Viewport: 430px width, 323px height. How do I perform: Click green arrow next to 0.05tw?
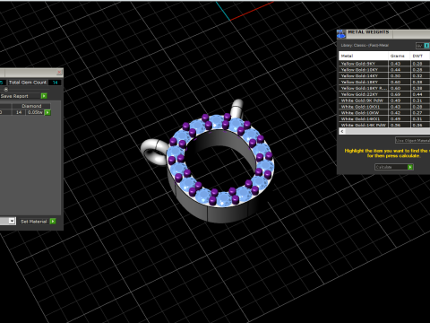coord(47,112)
